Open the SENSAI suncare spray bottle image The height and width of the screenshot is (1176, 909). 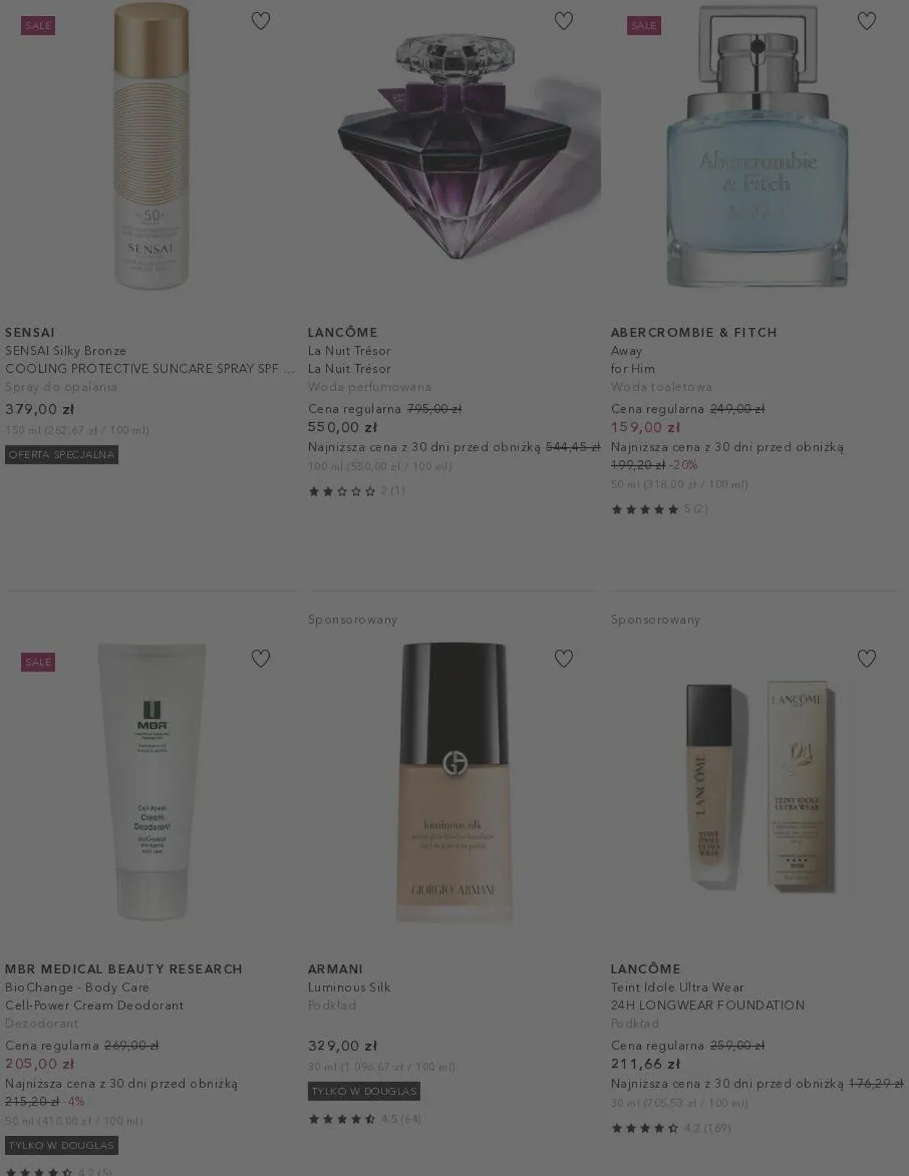click(151, 145)
